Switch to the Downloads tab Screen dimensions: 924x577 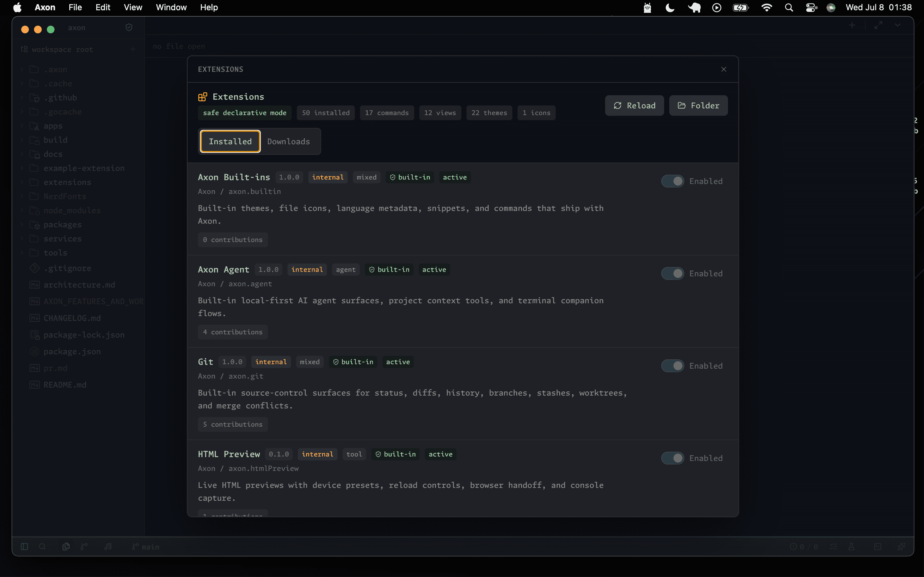tap(289, 142)
